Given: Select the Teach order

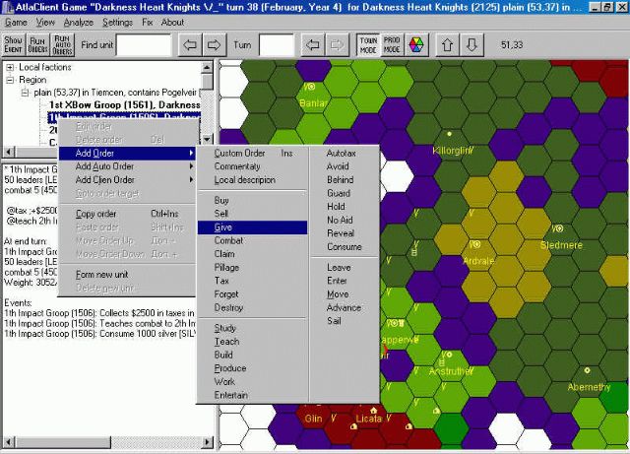Looking at the screenshot, I should pos(253,342).
